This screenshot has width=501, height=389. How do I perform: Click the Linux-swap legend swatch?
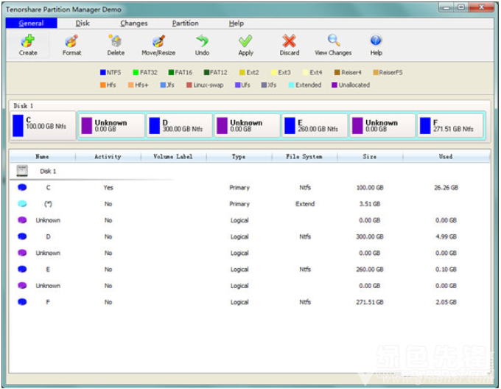(189, 85)
